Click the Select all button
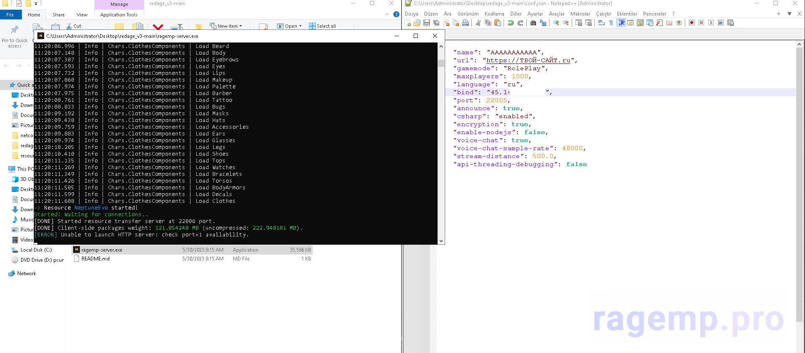Viewport: 805px width, 353px height. [322, 26]
